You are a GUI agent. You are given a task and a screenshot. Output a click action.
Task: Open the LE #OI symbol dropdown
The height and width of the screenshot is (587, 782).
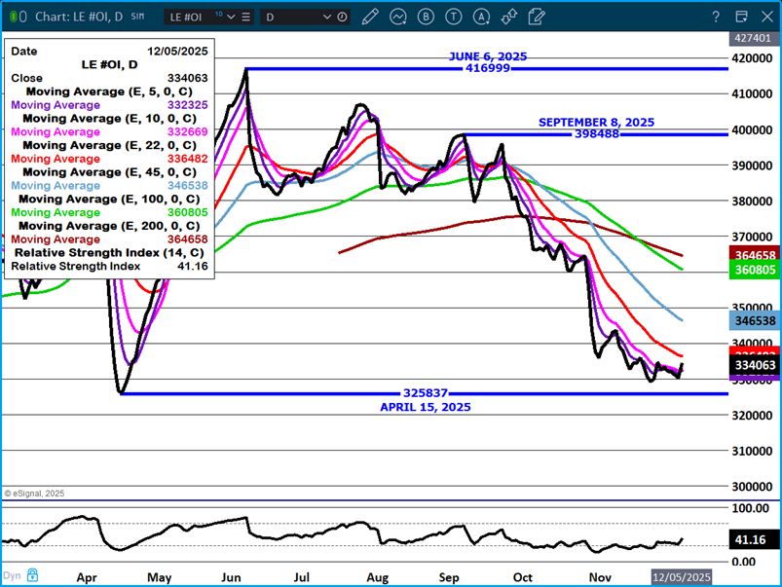click(231, 16)
